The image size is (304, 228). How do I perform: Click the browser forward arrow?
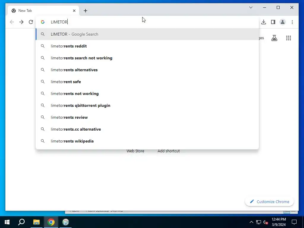coord(21,22)
